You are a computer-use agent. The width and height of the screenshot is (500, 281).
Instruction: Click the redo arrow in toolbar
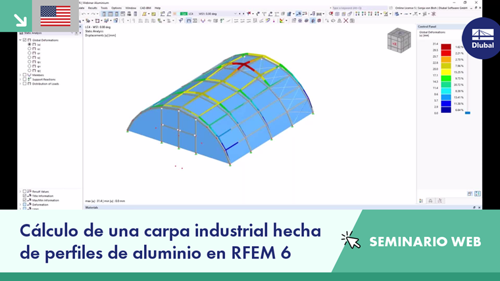coord(93,14)
